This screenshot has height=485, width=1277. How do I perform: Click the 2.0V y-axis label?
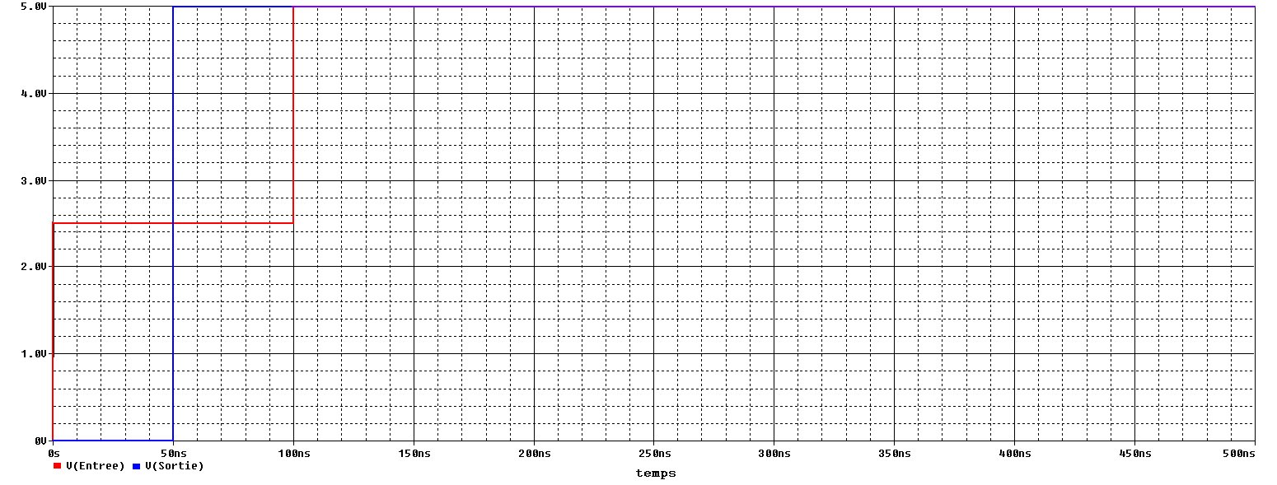(35, 267)
